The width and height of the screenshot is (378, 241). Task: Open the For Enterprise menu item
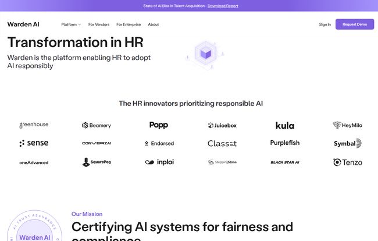tap(128, 24)
